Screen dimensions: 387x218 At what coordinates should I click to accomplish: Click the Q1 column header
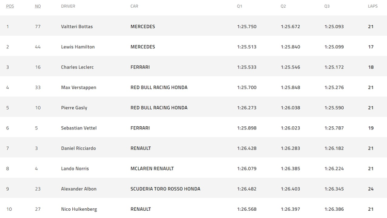(239, 6)
